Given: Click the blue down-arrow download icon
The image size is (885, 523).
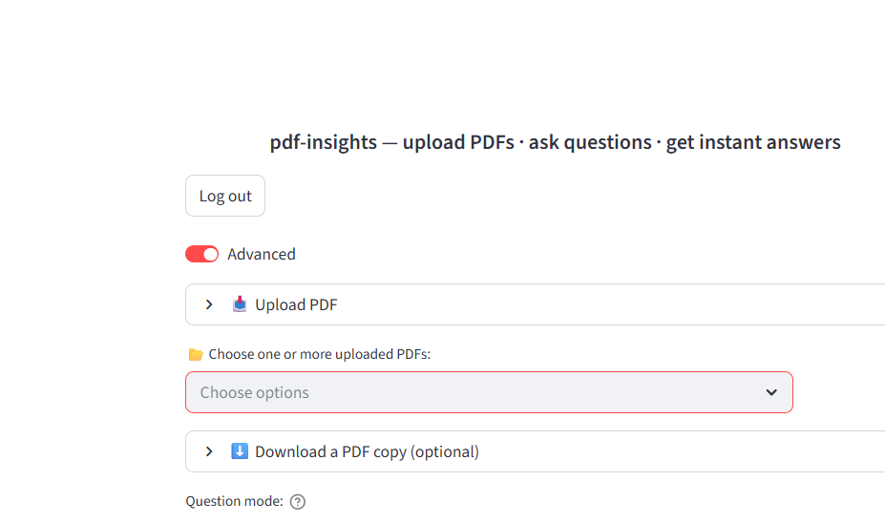Looking at the screenshot, I should [x=240, y=450].
